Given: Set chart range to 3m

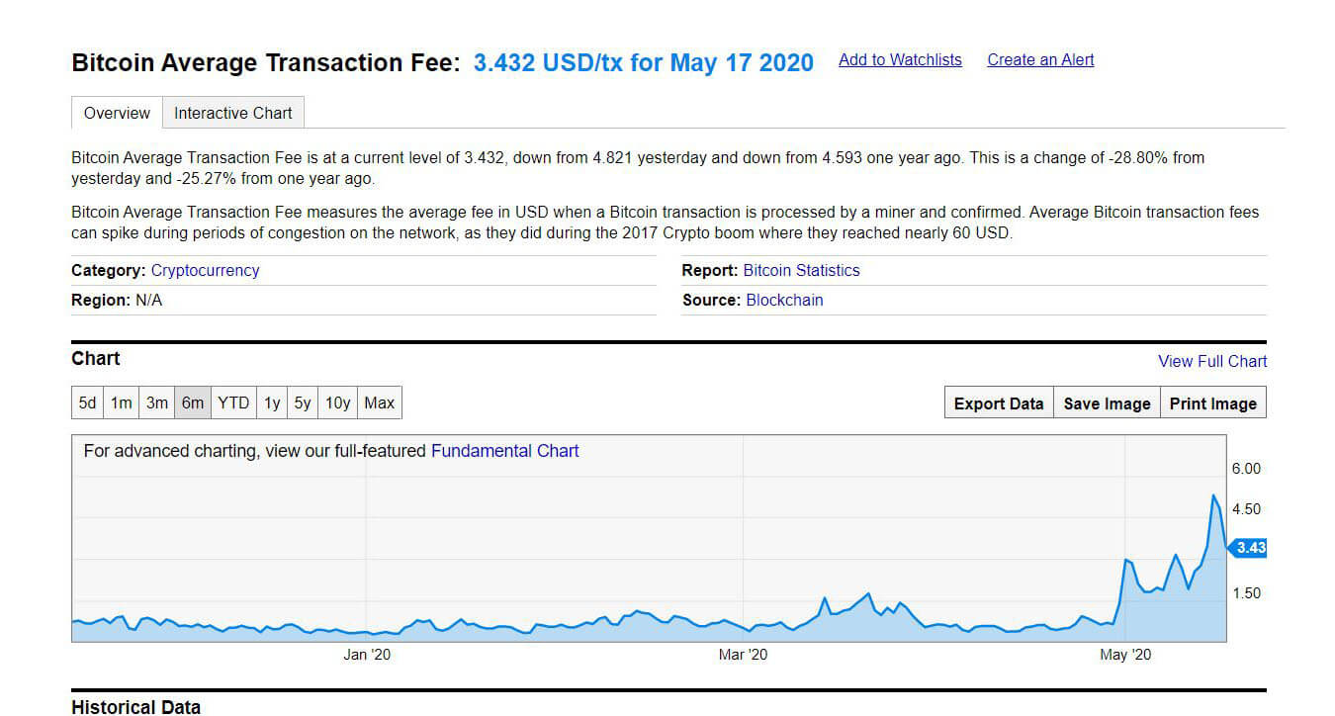Looking at the screenshot, I should (157, 403).
